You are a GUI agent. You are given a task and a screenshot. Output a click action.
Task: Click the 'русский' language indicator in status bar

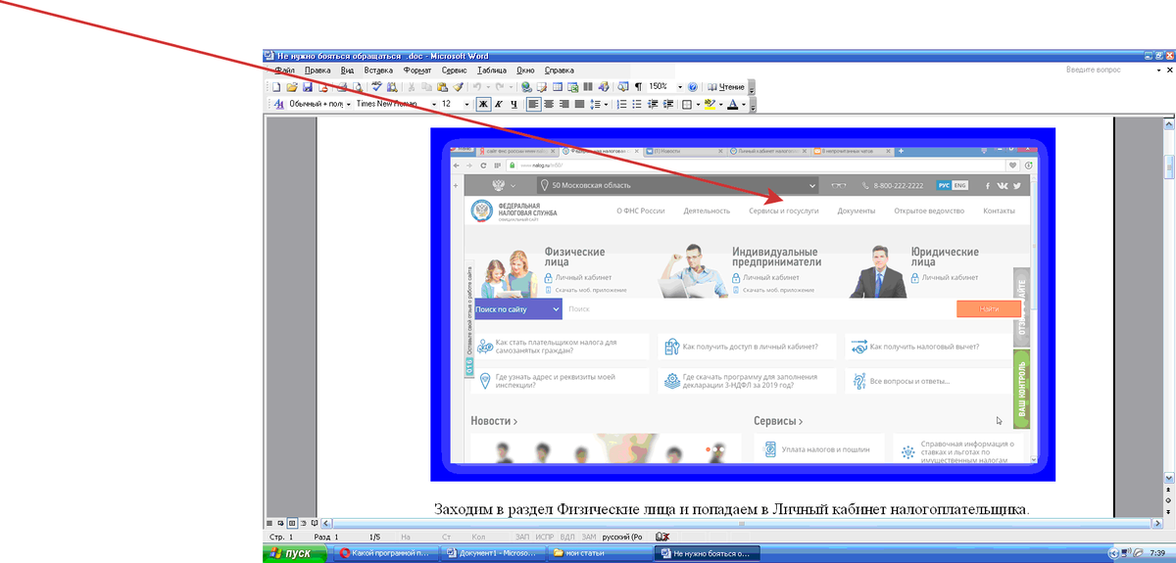pos(622,537)
